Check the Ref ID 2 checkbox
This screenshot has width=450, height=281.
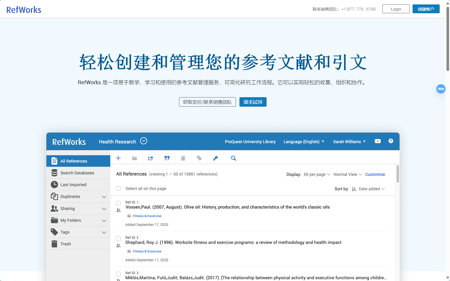(119, 238)
